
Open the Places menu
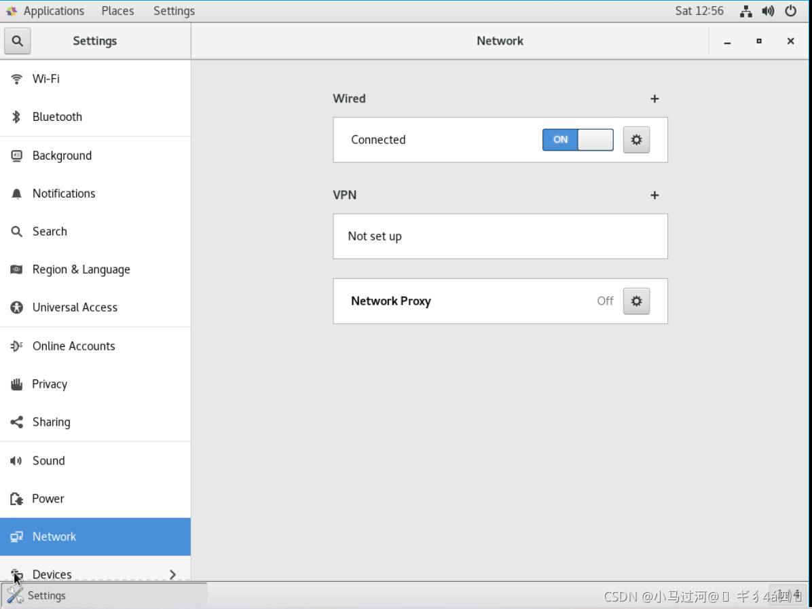pos(117,11)
